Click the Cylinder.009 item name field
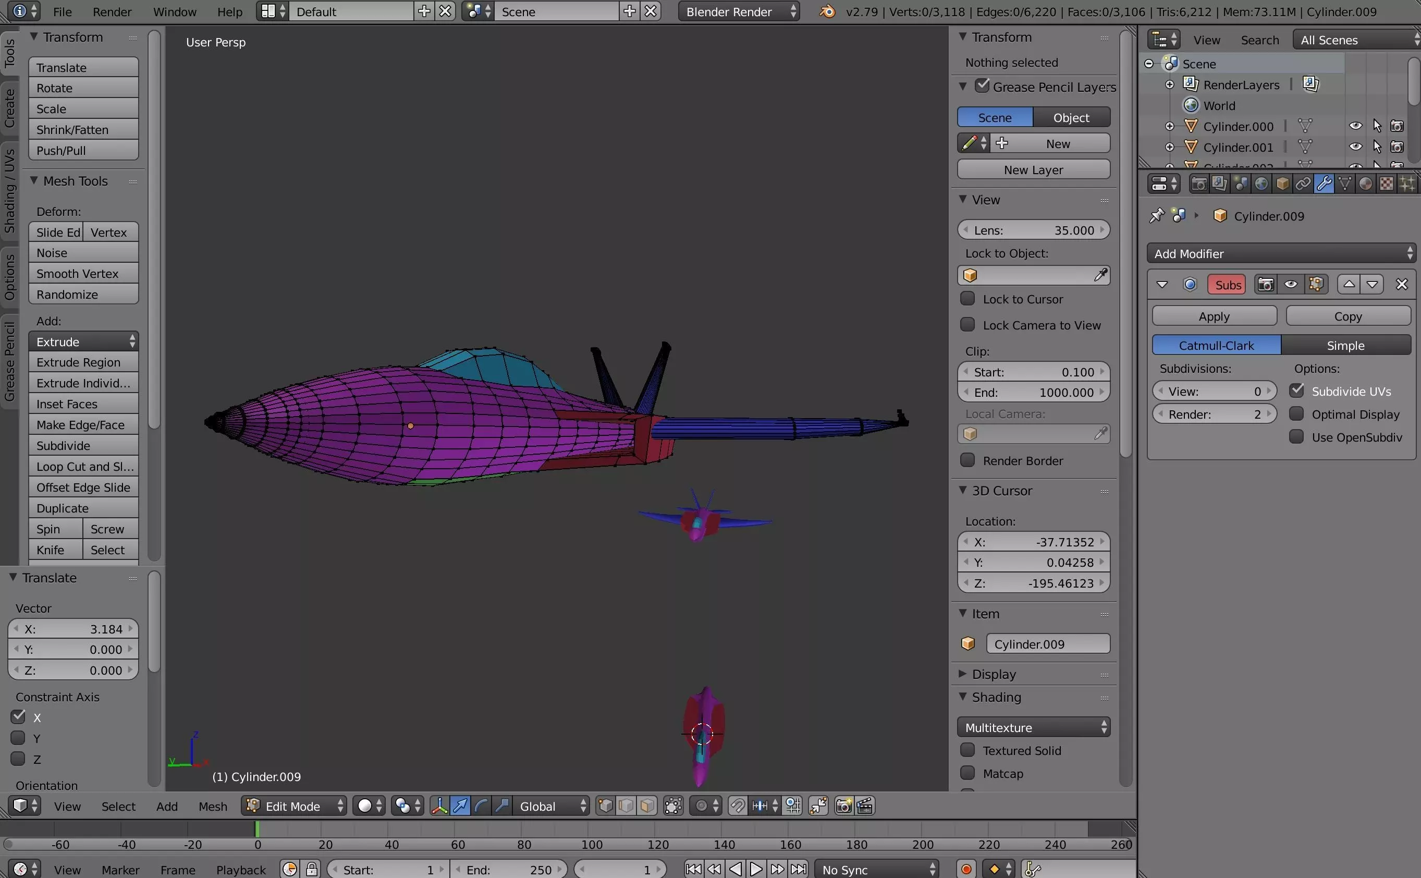This screenshot has height=878, width=1421. coord(1047,644)
